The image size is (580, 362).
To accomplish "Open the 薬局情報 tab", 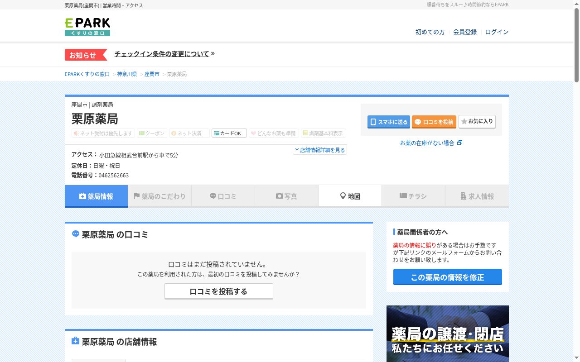I will tap(96, 196).
